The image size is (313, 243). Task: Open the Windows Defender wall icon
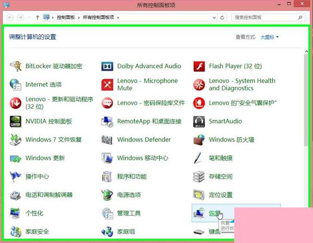(107, 140)
